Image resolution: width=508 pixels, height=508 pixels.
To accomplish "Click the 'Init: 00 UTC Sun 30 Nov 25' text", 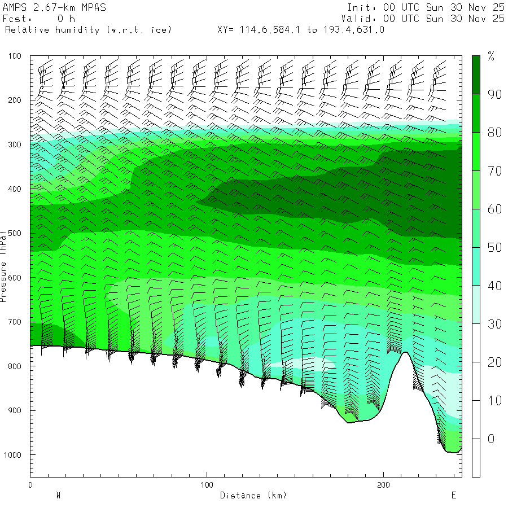I will [426, 7].
